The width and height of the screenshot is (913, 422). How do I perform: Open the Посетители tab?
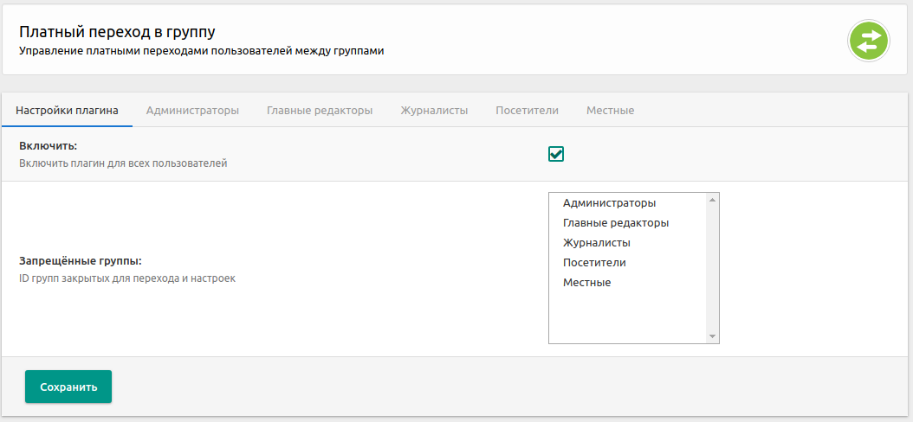[x=527, y=111]
